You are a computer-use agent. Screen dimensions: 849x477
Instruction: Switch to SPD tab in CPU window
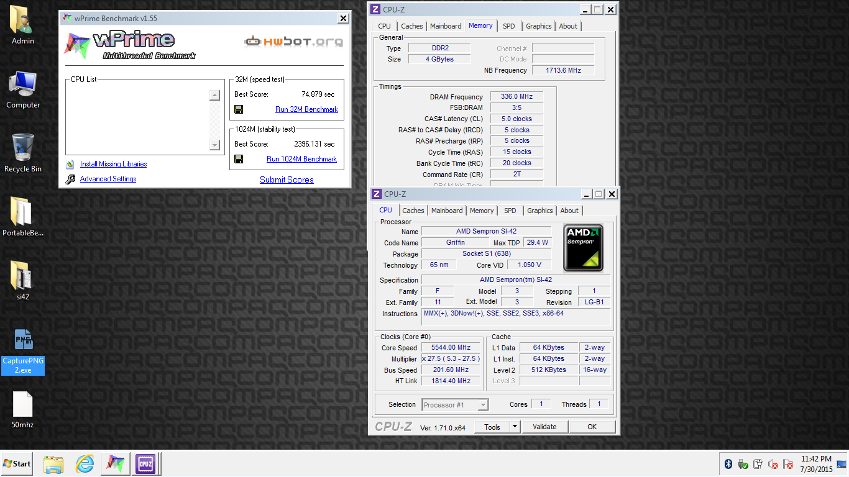point(510,211)
